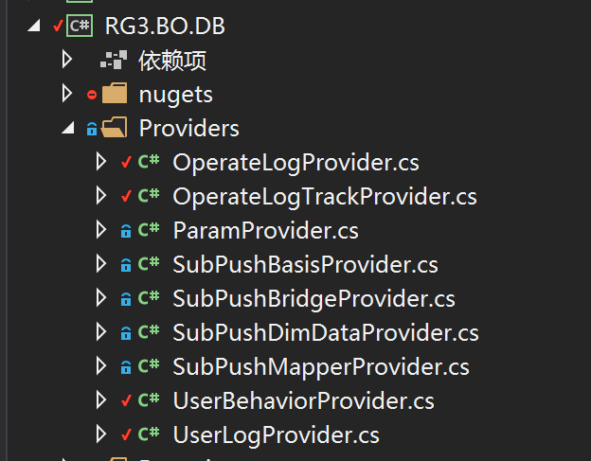
Task: Click the red checkmark beside UserLogProvider.cs
Action: [126, 434]
